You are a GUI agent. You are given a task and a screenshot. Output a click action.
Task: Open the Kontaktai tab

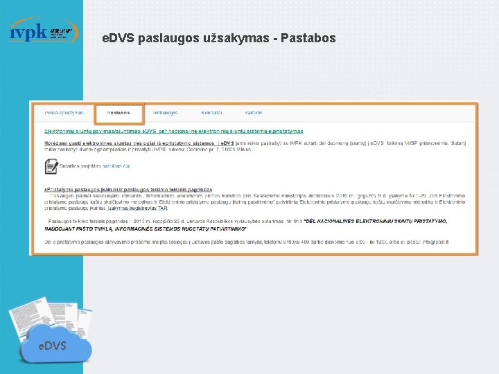tap(211, 113)
